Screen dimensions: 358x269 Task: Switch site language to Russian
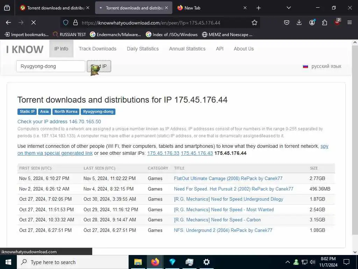pos(322,66)
